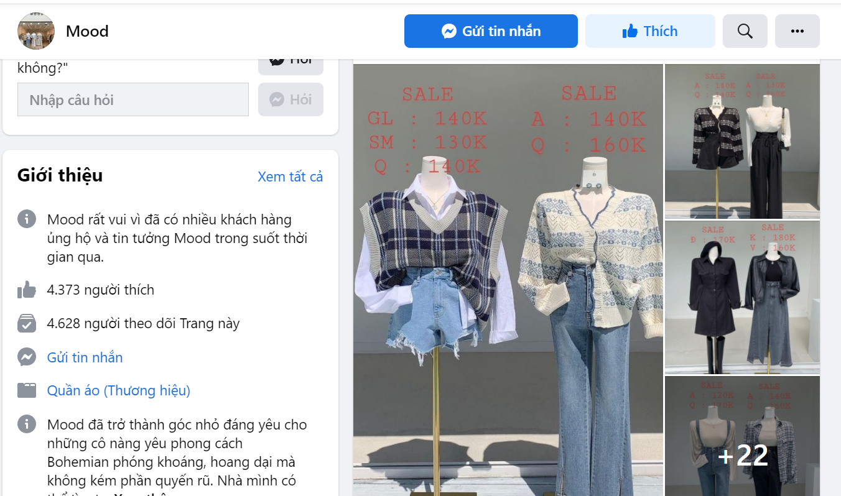The image size is (841, 496).
Task: Open the page search magnifier icon
Action: pos(745,31)
